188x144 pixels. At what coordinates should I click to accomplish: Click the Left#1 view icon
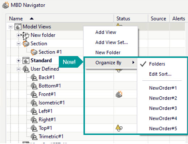(34, 111)
